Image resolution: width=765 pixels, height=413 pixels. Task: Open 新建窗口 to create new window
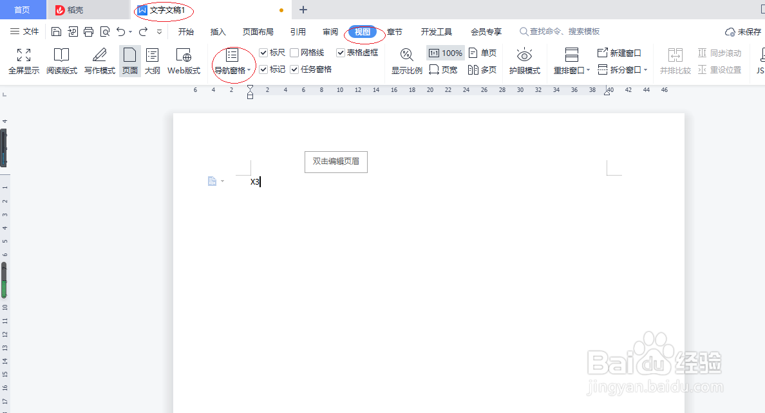pos(619,53)
